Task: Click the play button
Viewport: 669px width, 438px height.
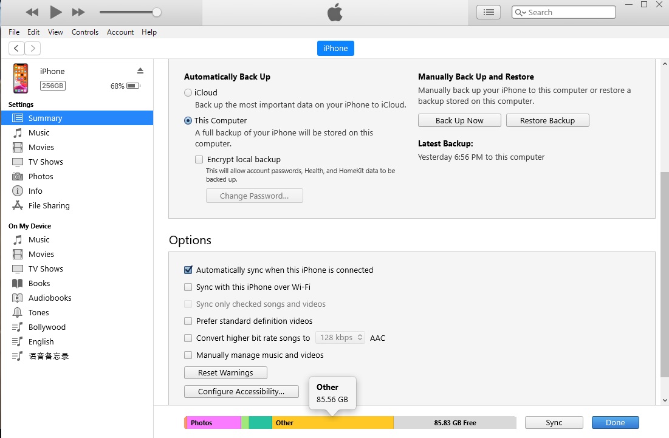Action: point(55,12)
